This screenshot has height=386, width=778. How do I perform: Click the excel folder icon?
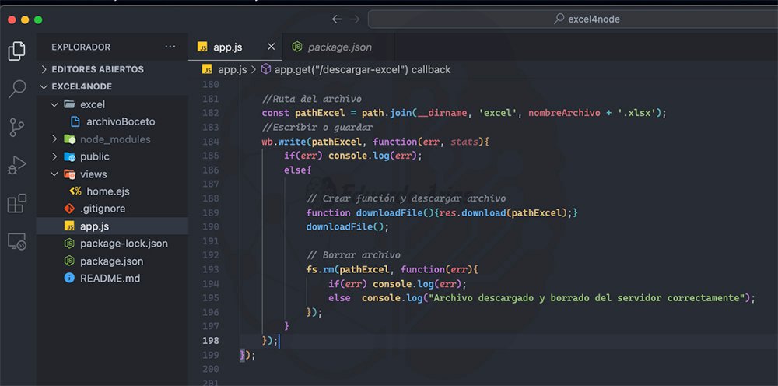[69, 104]
